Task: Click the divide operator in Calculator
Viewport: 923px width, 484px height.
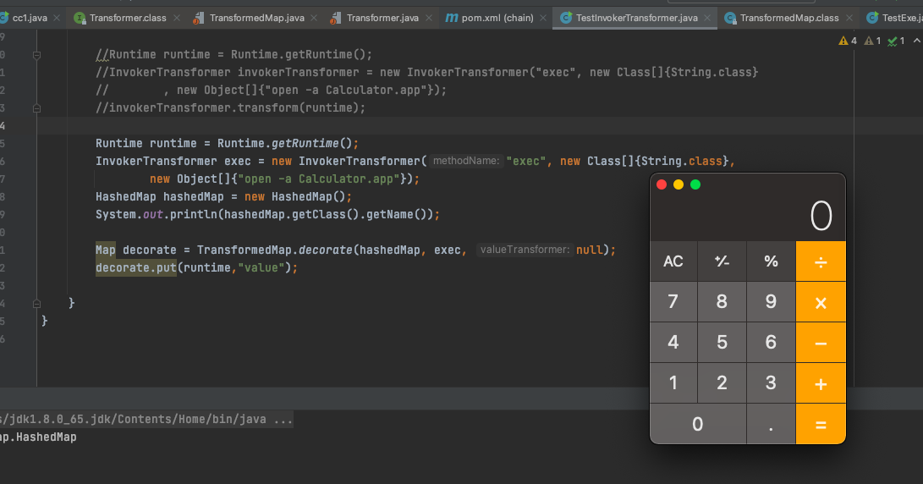Action: pos(821,261)
